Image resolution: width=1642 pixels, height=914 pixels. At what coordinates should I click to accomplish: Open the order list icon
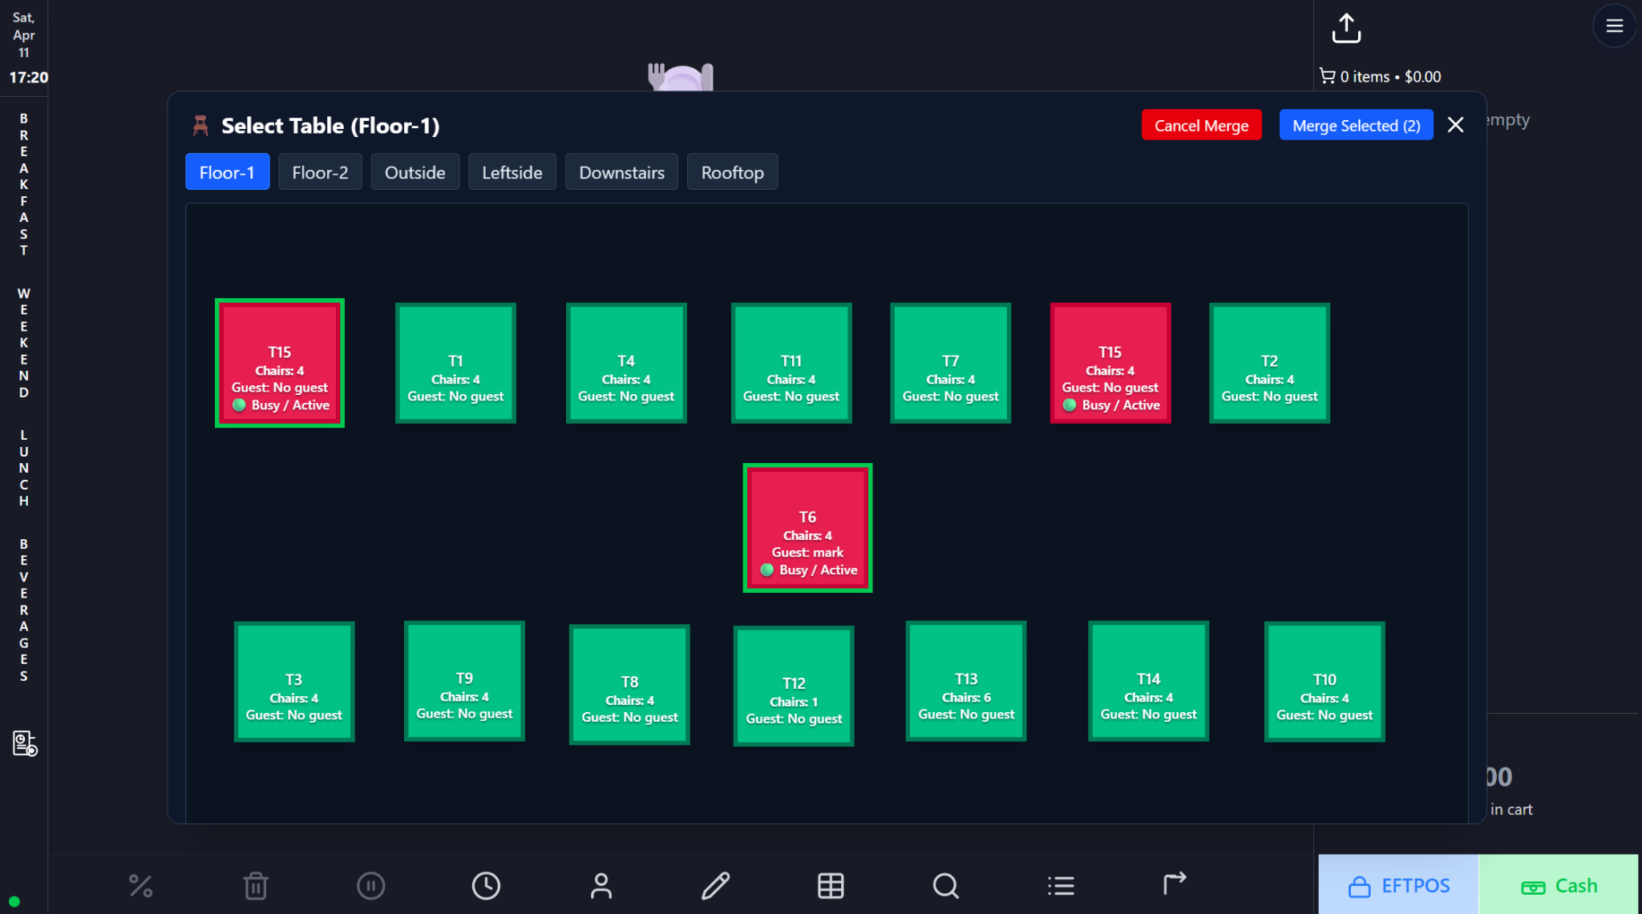click(x=1061, y=885)
